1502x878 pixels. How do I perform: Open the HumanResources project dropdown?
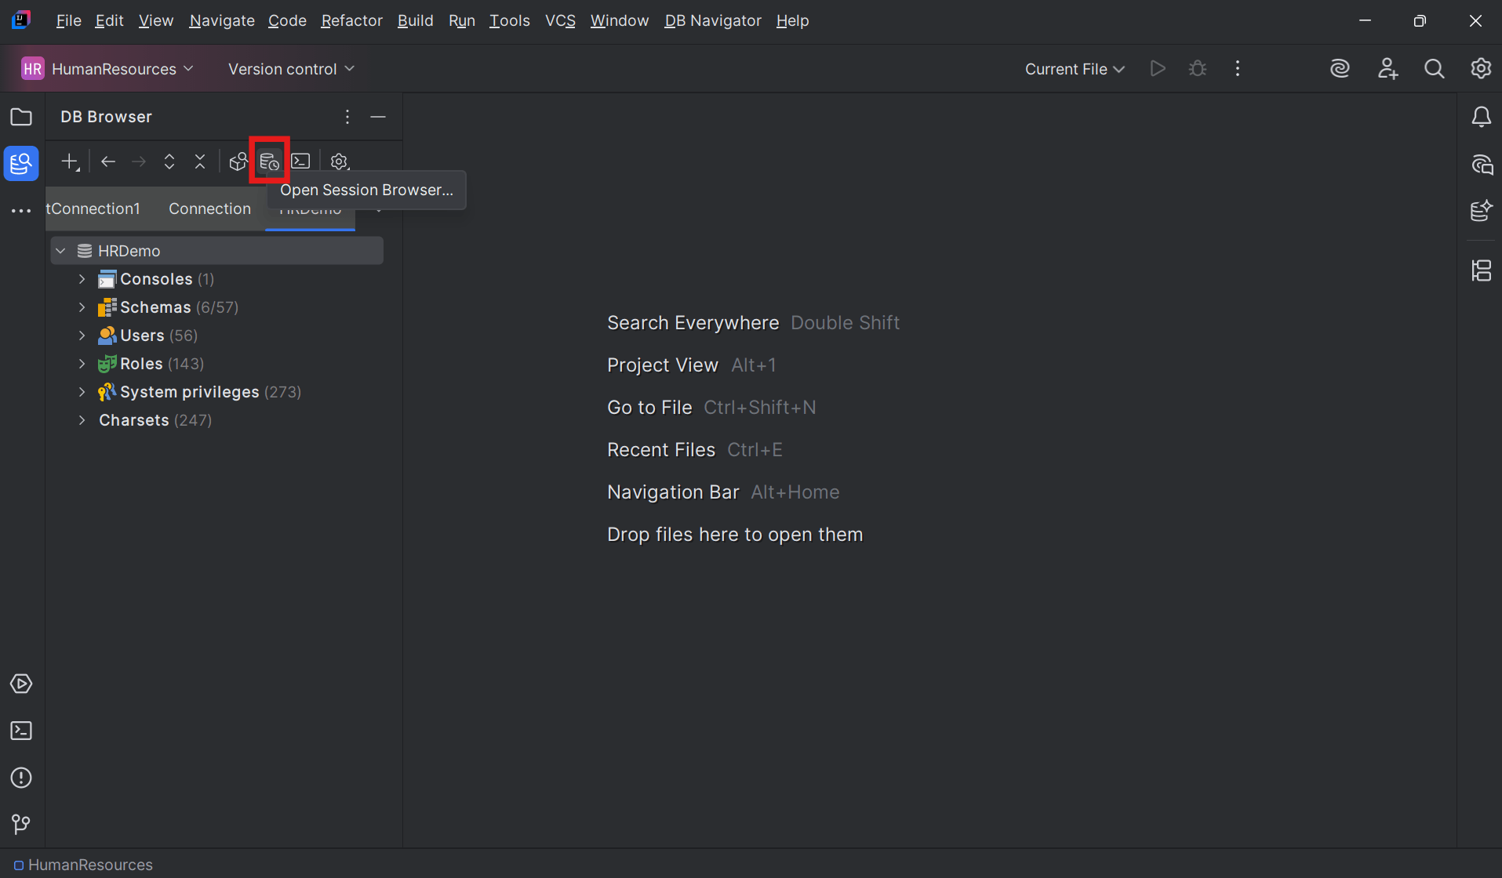(x=108, y=69)
